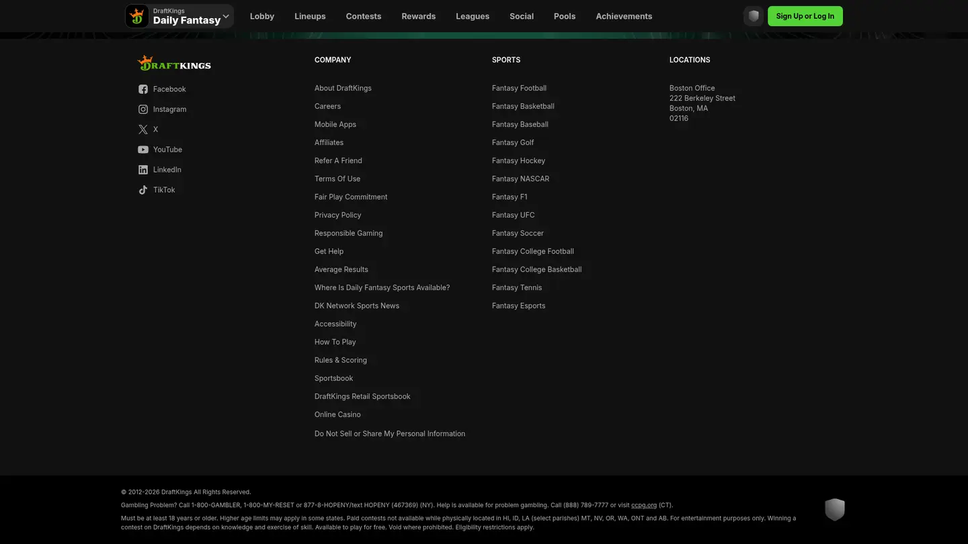
Task: Follow the ccpg.org link in the disclaimer
Action: coord(644,505)
